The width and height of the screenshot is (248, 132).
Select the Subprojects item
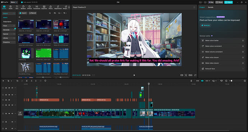point(7,22)
